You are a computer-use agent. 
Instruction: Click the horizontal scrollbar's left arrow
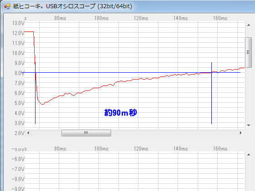tap(28, 133)
